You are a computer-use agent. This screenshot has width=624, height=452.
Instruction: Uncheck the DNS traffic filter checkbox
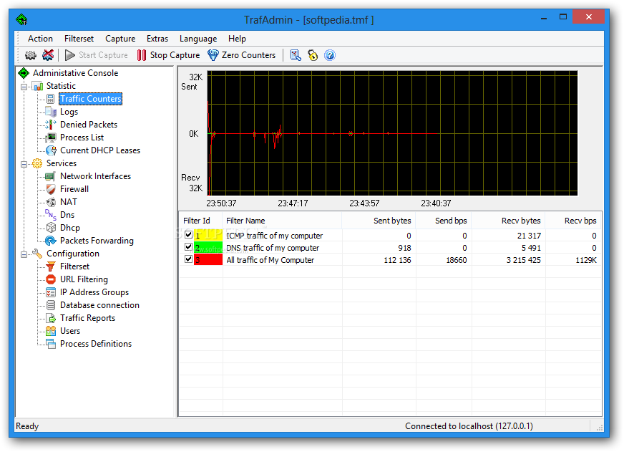coord(189,247)
